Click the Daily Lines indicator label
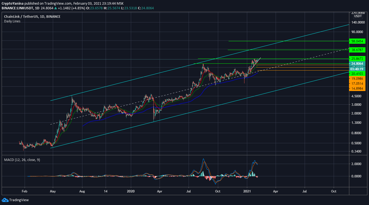The width and height of the screenshot is (369, 205). 12,21
